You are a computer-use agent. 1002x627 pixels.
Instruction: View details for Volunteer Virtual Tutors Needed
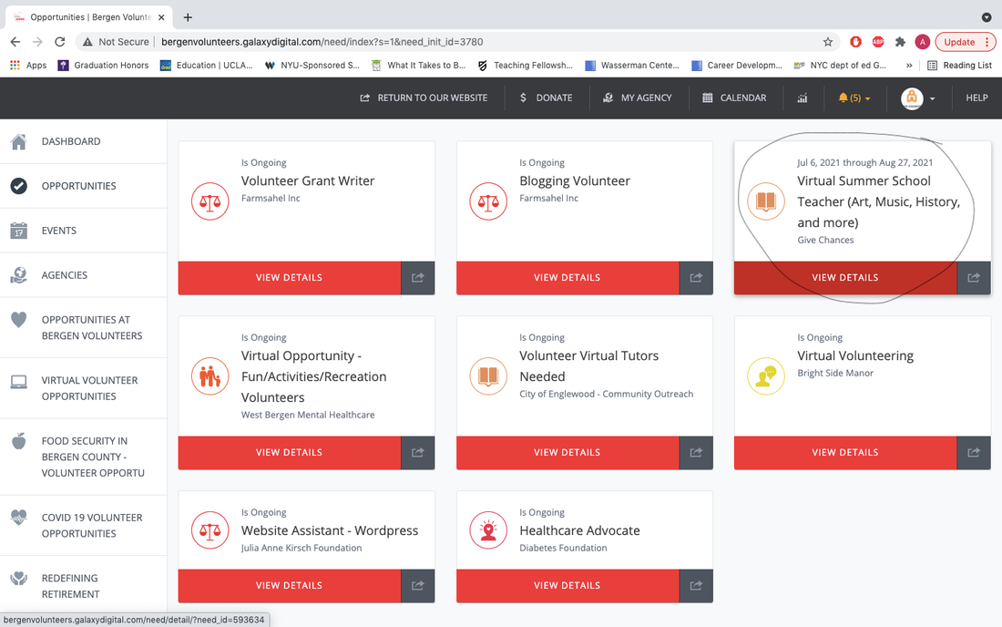click(x=567, y=453)
